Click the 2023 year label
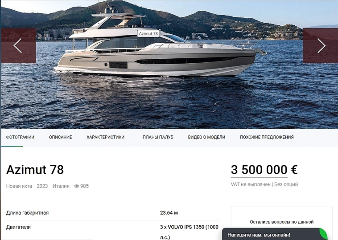This screenshot has width=338, height=240. (42, 186)
